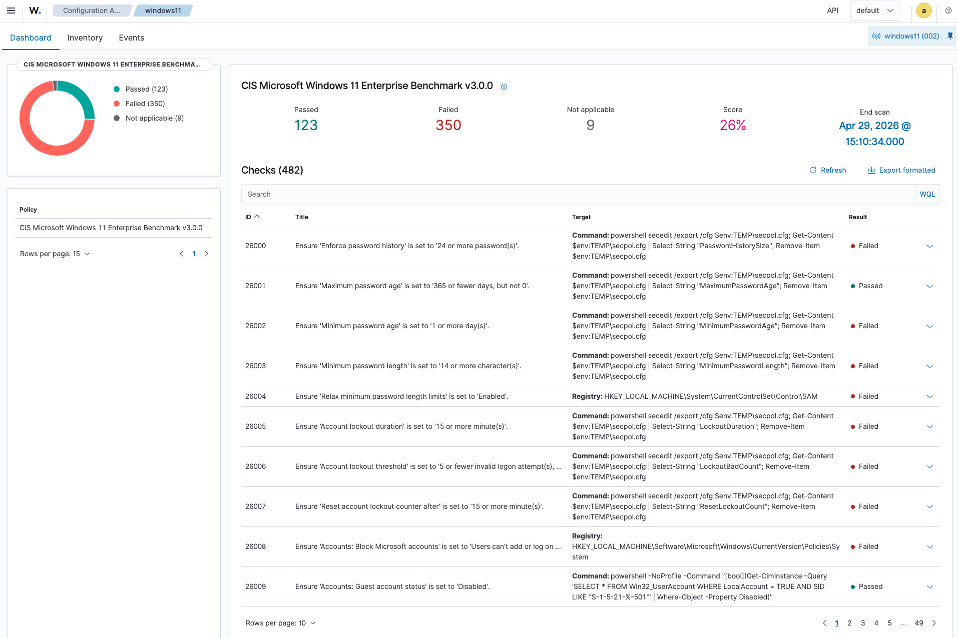Viewport: 958px width, 638px height.
Task: Click the Result column header
Action: point(858,217)
